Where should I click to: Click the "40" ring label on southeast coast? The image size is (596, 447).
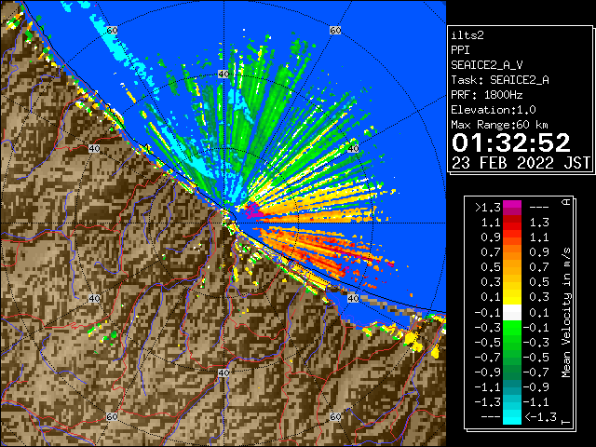click(353, 298)
